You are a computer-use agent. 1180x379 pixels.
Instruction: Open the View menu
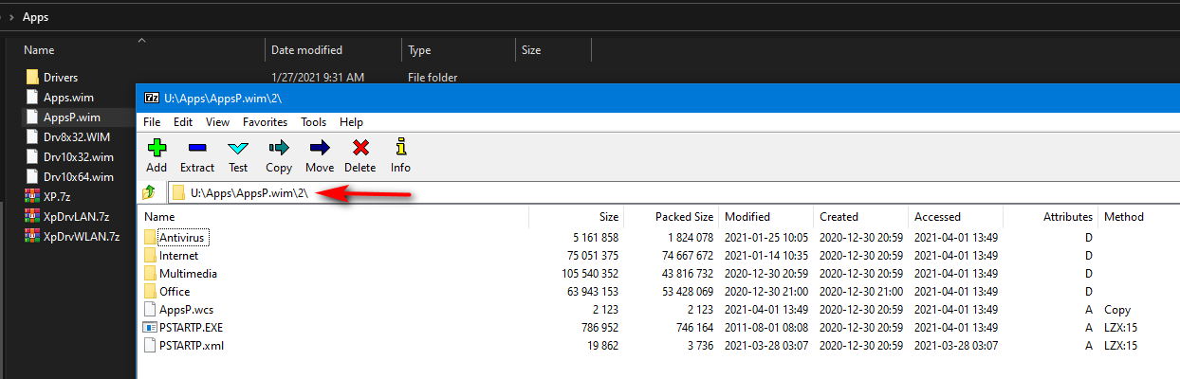click(x=217, y=122)
